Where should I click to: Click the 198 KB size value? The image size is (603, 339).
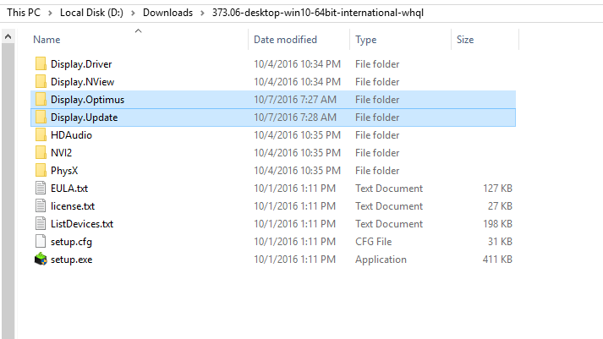(x=497, y=224)
